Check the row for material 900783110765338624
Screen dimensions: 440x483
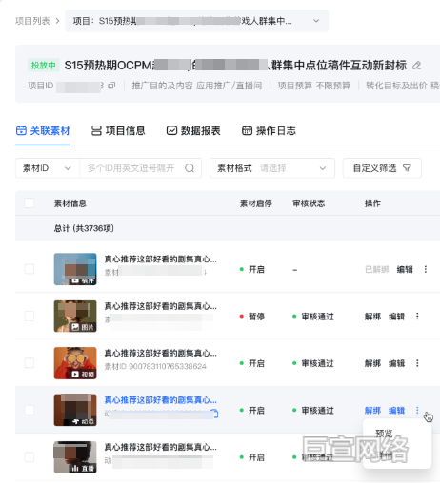tap(30, 363)
